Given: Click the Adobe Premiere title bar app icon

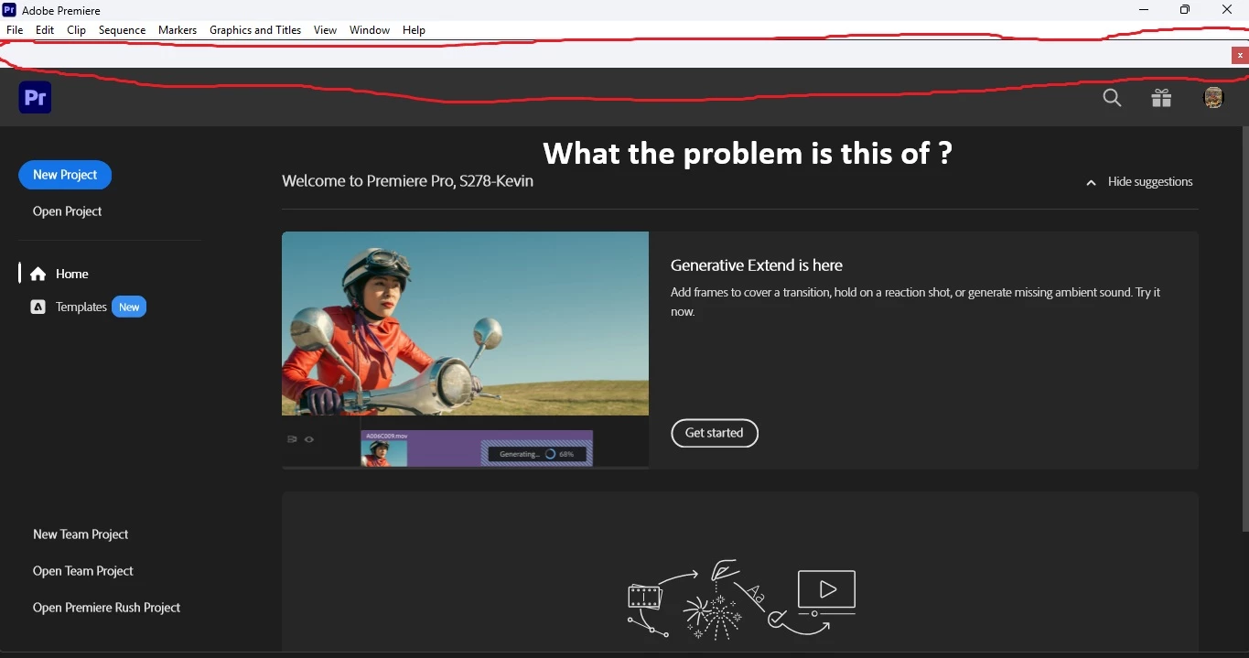Looking at the screenshot, I should tap(9, 10).
